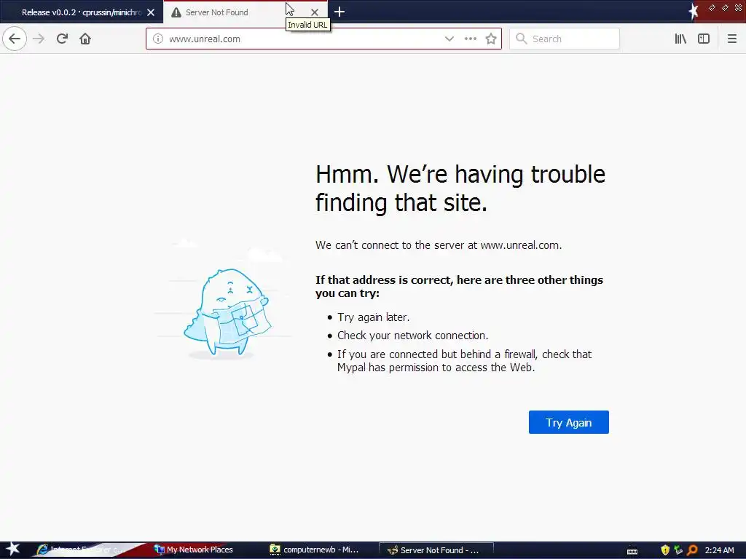
Task: Close the Release v0.0.2 tab
Action: [x=151, y=12]
